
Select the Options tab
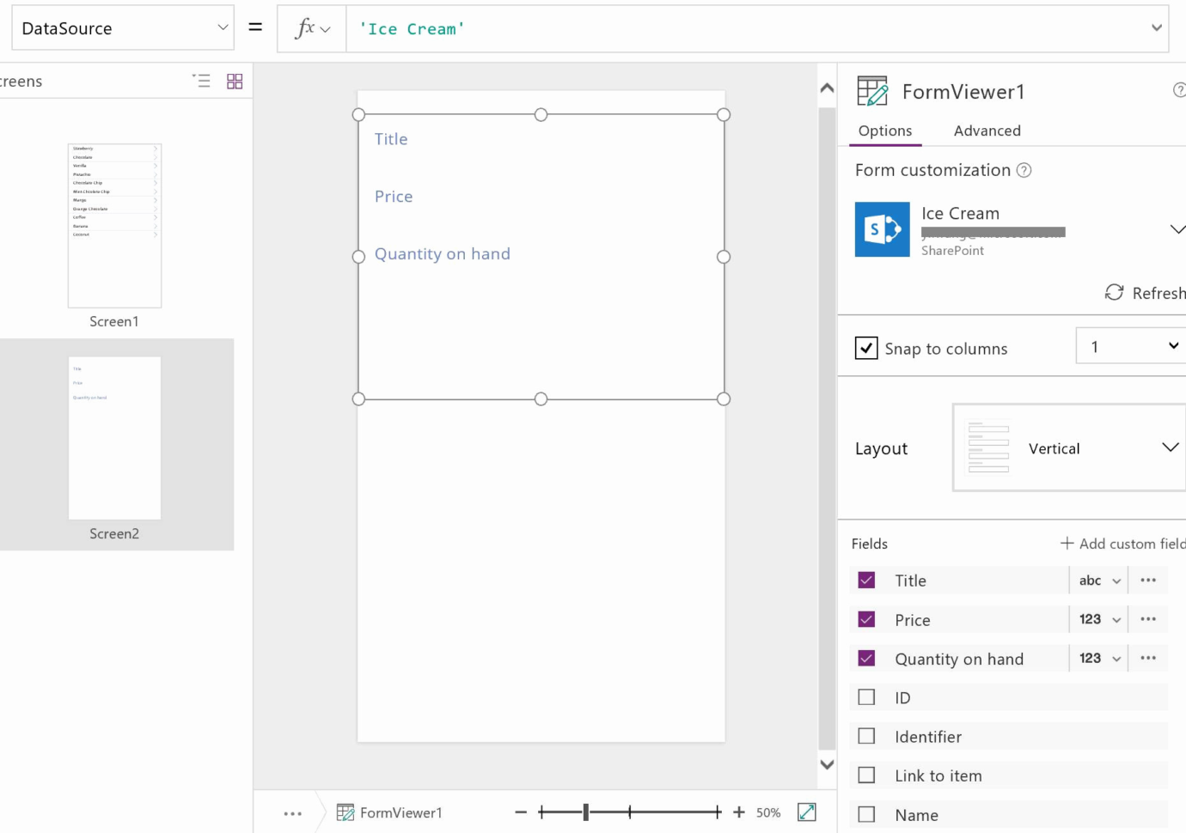tap(884, 131)
